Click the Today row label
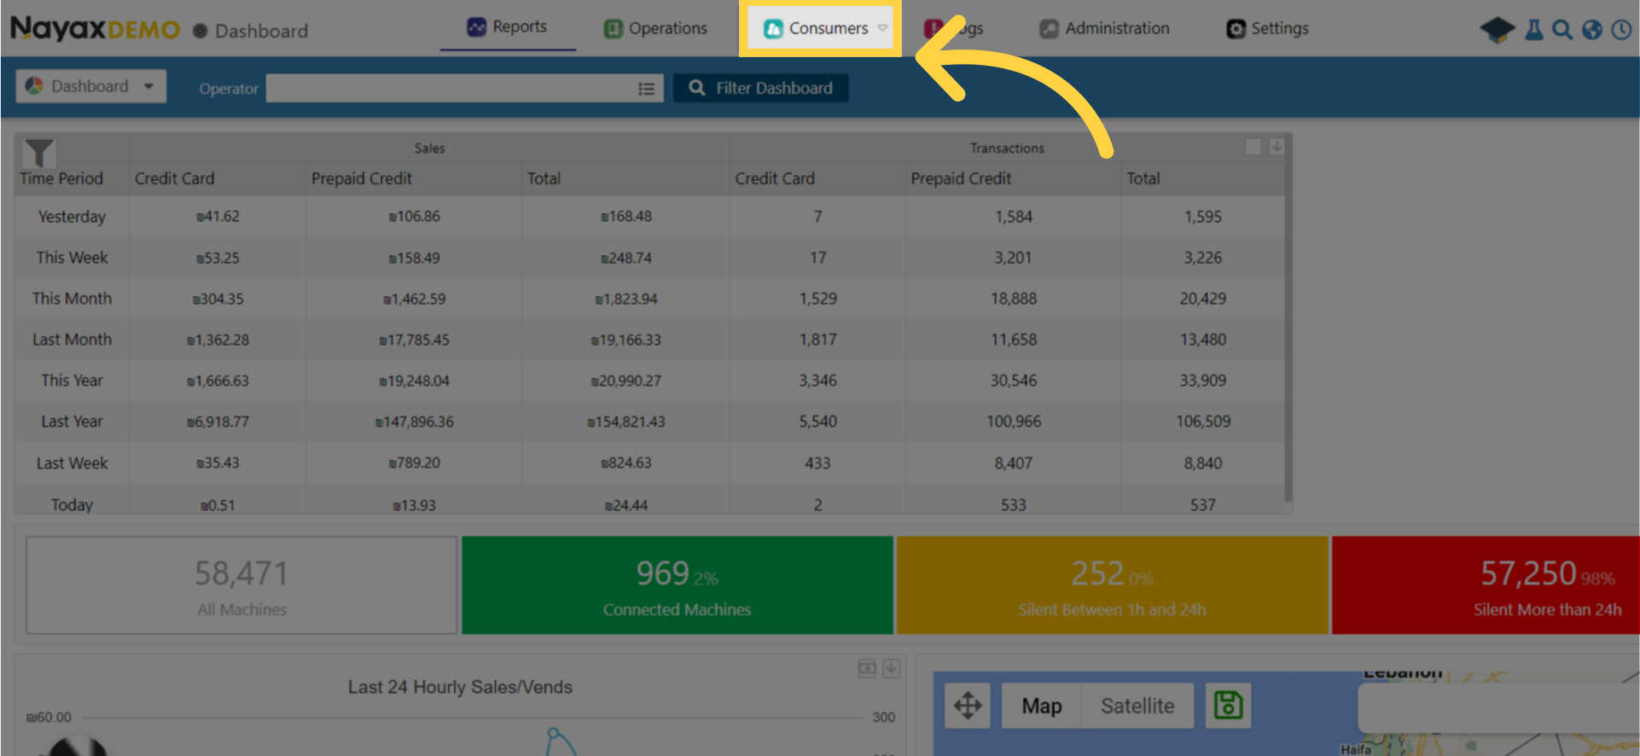Viewport: 1640px width, 756px height. [x=72, y=505]
